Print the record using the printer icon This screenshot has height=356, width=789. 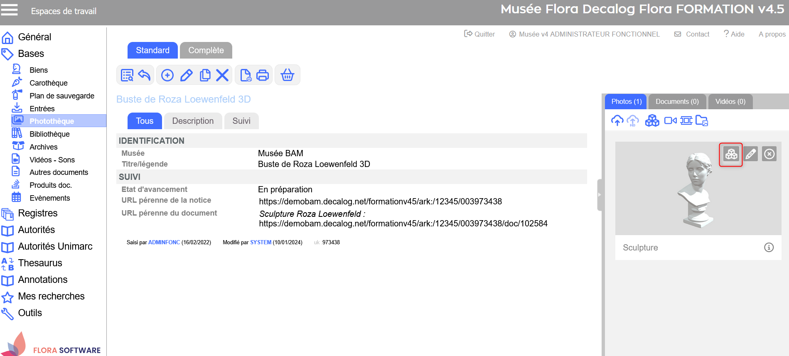click(x=263, y=75)
